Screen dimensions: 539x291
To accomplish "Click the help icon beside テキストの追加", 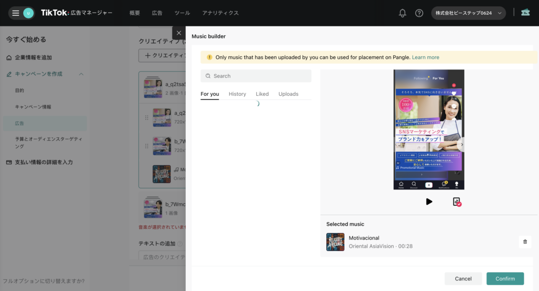I will coord(179,244).
